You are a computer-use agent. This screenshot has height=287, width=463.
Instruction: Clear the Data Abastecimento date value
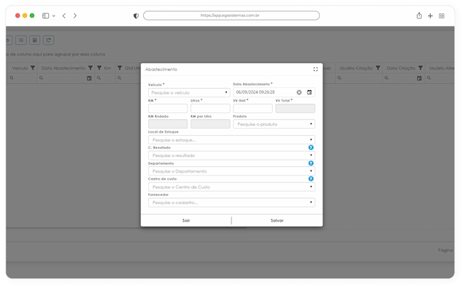pyautogui.click(x=299, y=92)
